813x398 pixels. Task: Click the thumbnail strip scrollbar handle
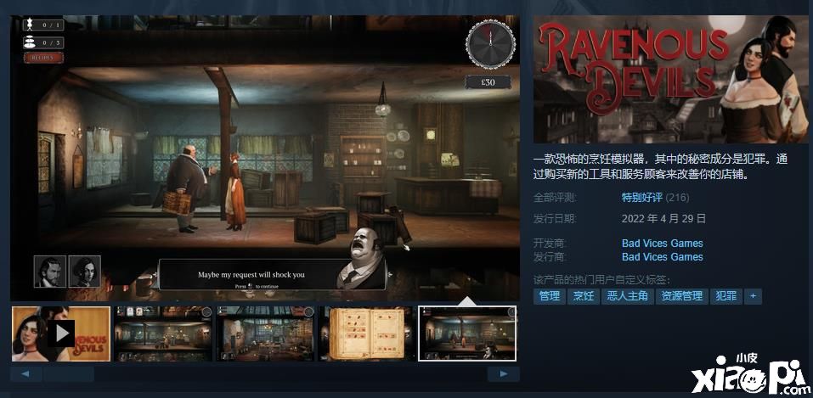69,374
